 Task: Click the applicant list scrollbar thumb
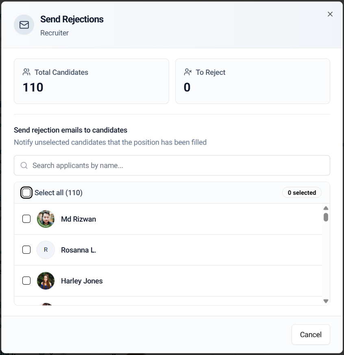coord(326,217)
